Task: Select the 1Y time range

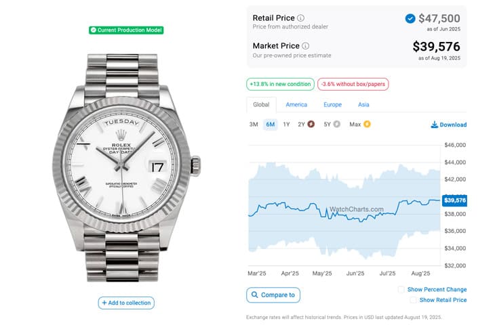Action: click(x=286, y=125)
